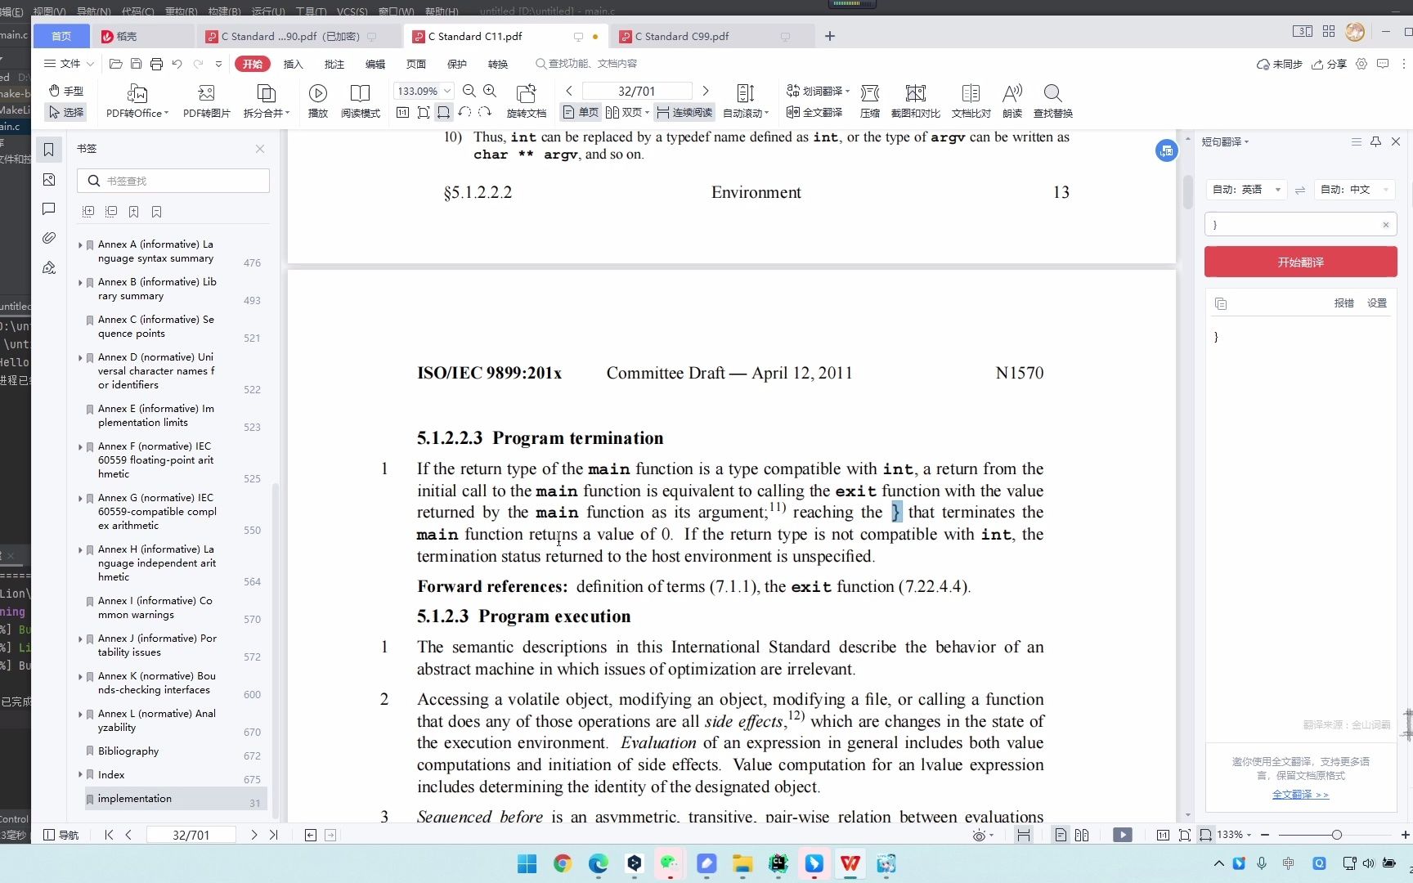Click the 旋转文档 rotate document icon

click(x=527, y=101)
